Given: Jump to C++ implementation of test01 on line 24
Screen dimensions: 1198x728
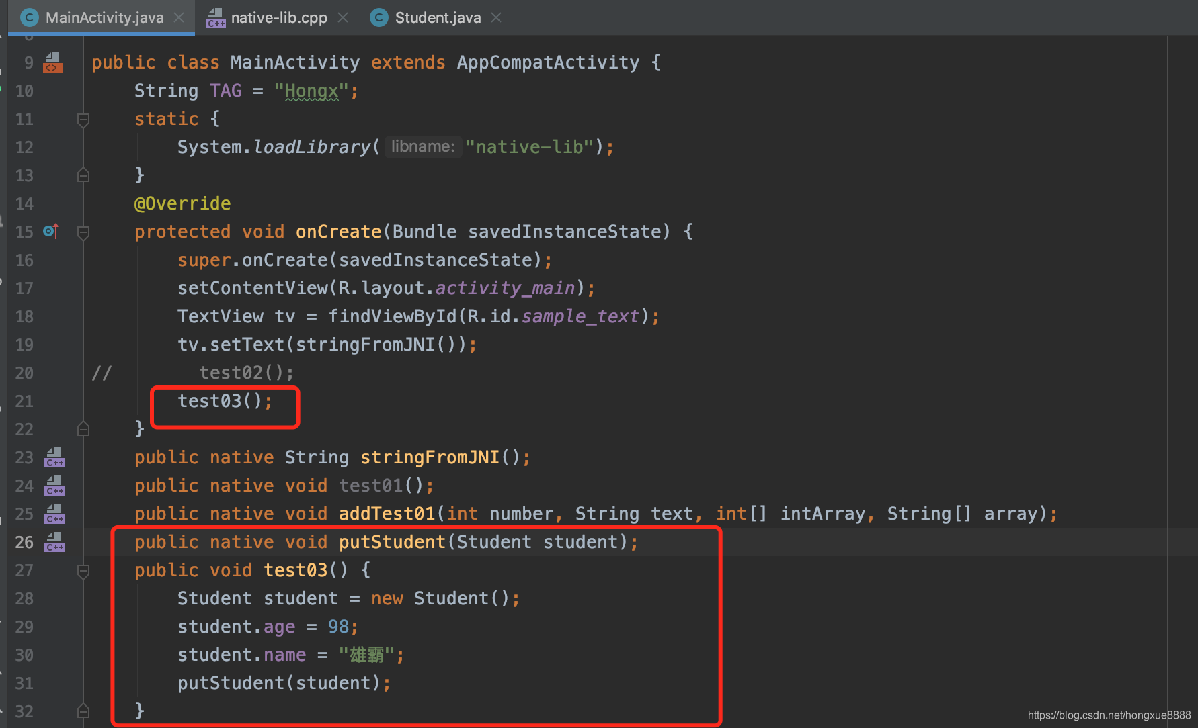Looking at the screenshot, I should tap(54, 486).
